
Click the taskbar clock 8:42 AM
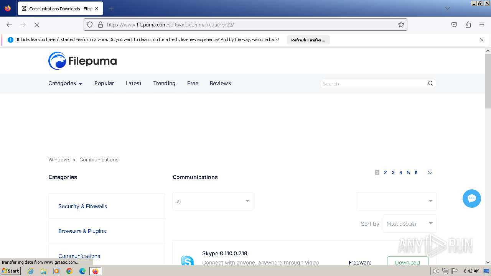click(471, 271)
